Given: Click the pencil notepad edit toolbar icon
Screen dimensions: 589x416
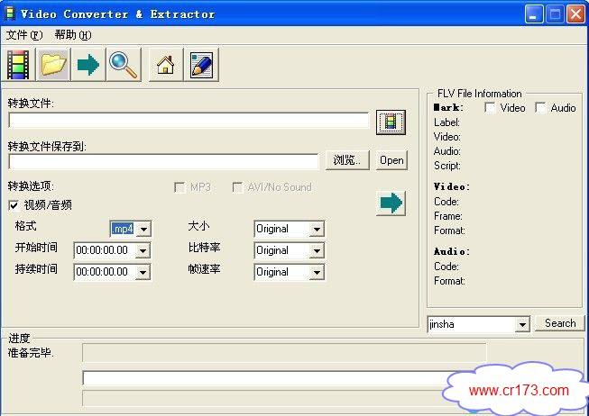Looking at the screenshot, I should [x=201, y=65].
